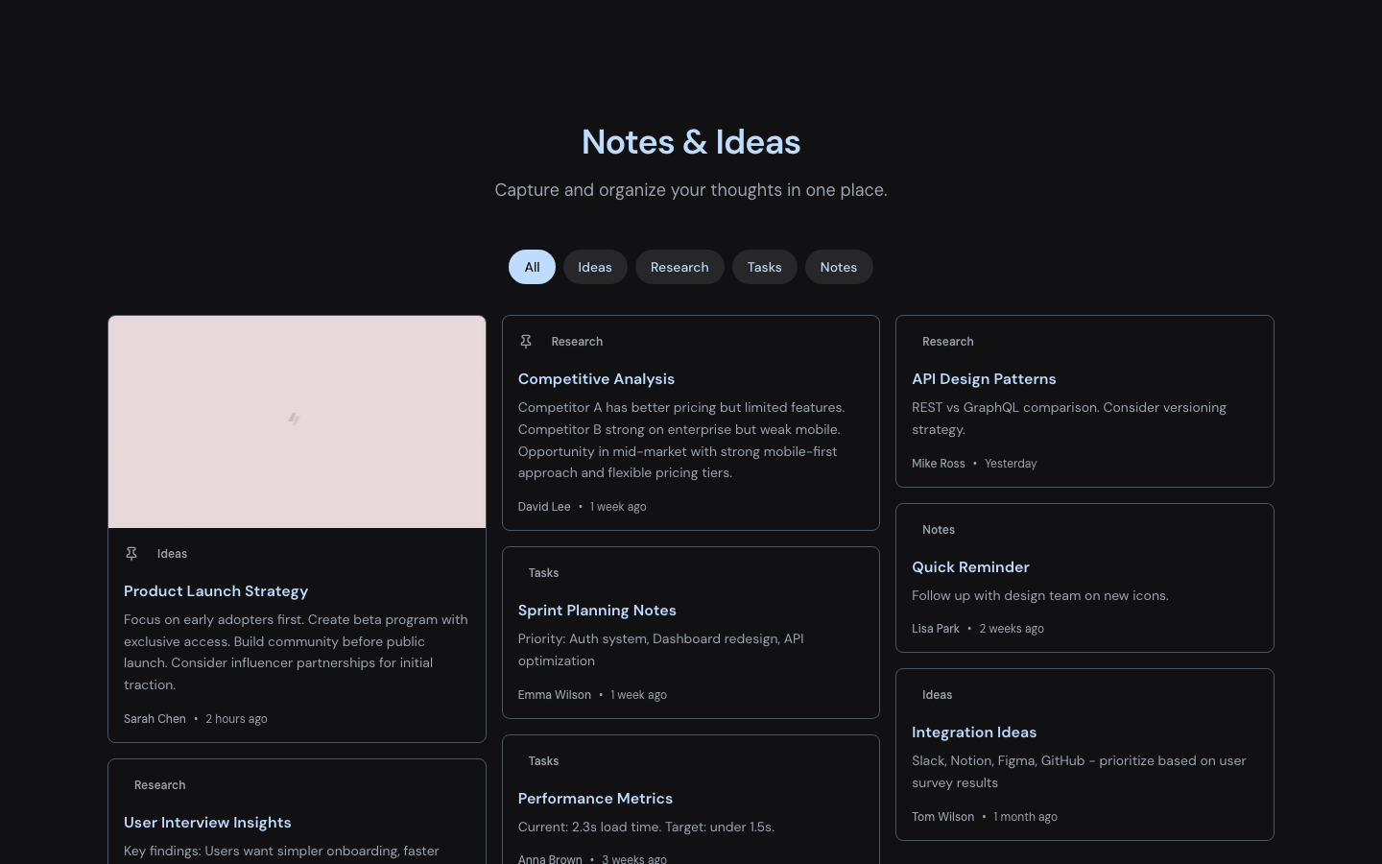Switch to the Ideas filter
Screen dimensions: 1382x864
point(595,267)
